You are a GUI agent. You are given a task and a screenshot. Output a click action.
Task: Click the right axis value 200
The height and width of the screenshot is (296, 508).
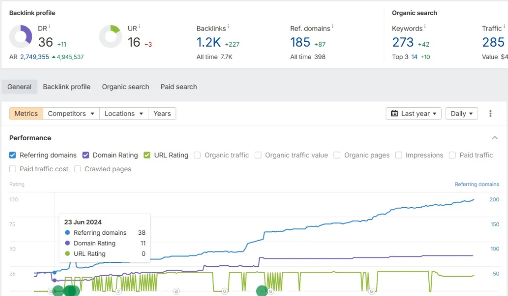(494, 199)
